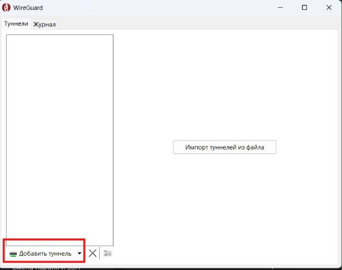Click the separator between delete and export icons
Screen dimensions: 342x270
[100, 254]
